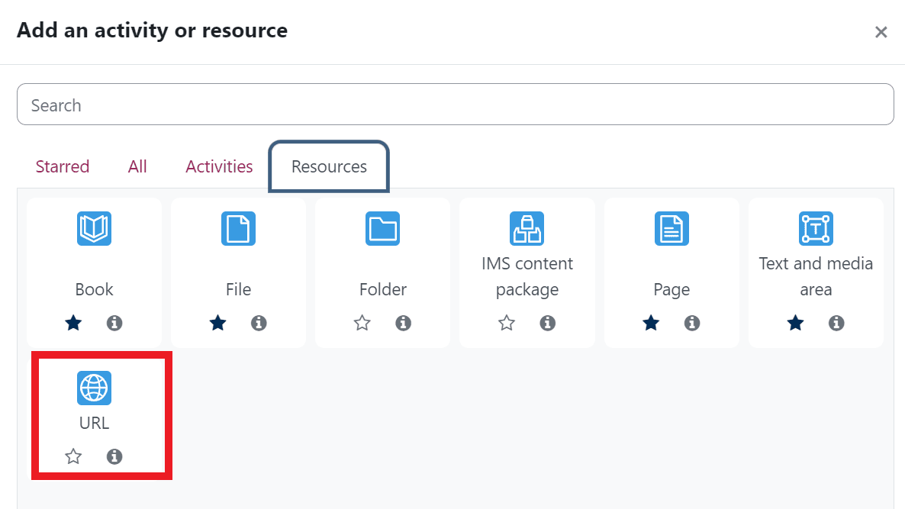Click inside the Search field
905x509 pixels.
(x=456, y=104)
